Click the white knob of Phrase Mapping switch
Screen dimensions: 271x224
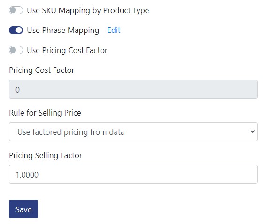tap(19, 30)
